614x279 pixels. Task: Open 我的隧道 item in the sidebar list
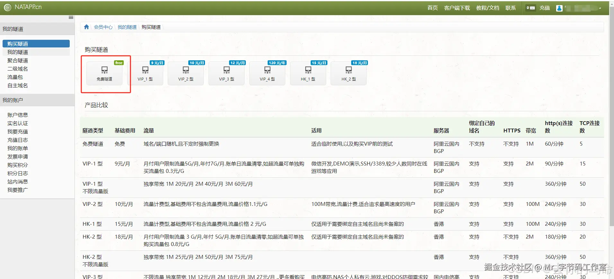point(36,52)
